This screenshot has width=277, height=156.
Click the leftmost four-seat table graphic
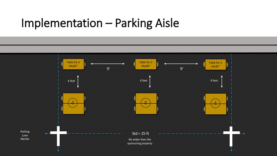(x=73, y=104)
